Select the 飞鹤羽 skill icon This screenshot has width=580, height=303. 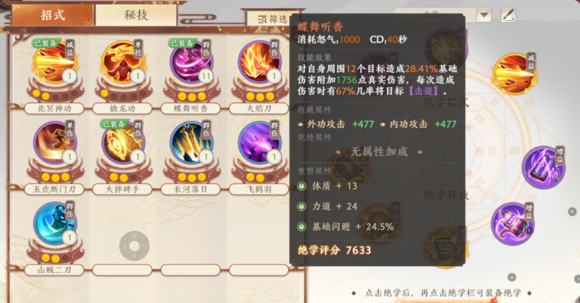(260, 143)
